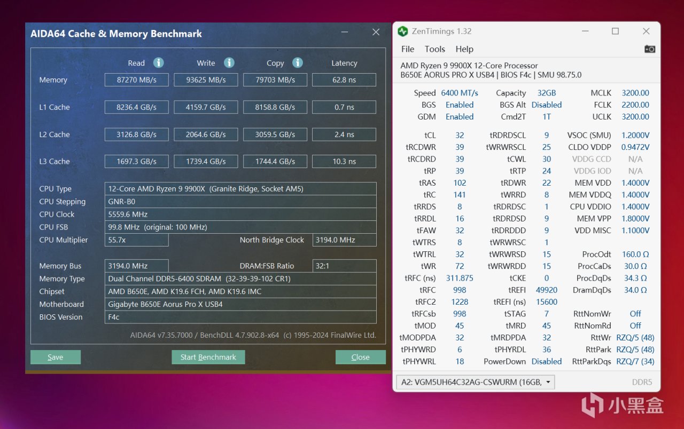Image resolution: width=684 pixels, height=429 pixels.
Task: Click the L1 Cache Read value 8236.4 GB/s
Action: pyautogui.click(x=137, y=107)
